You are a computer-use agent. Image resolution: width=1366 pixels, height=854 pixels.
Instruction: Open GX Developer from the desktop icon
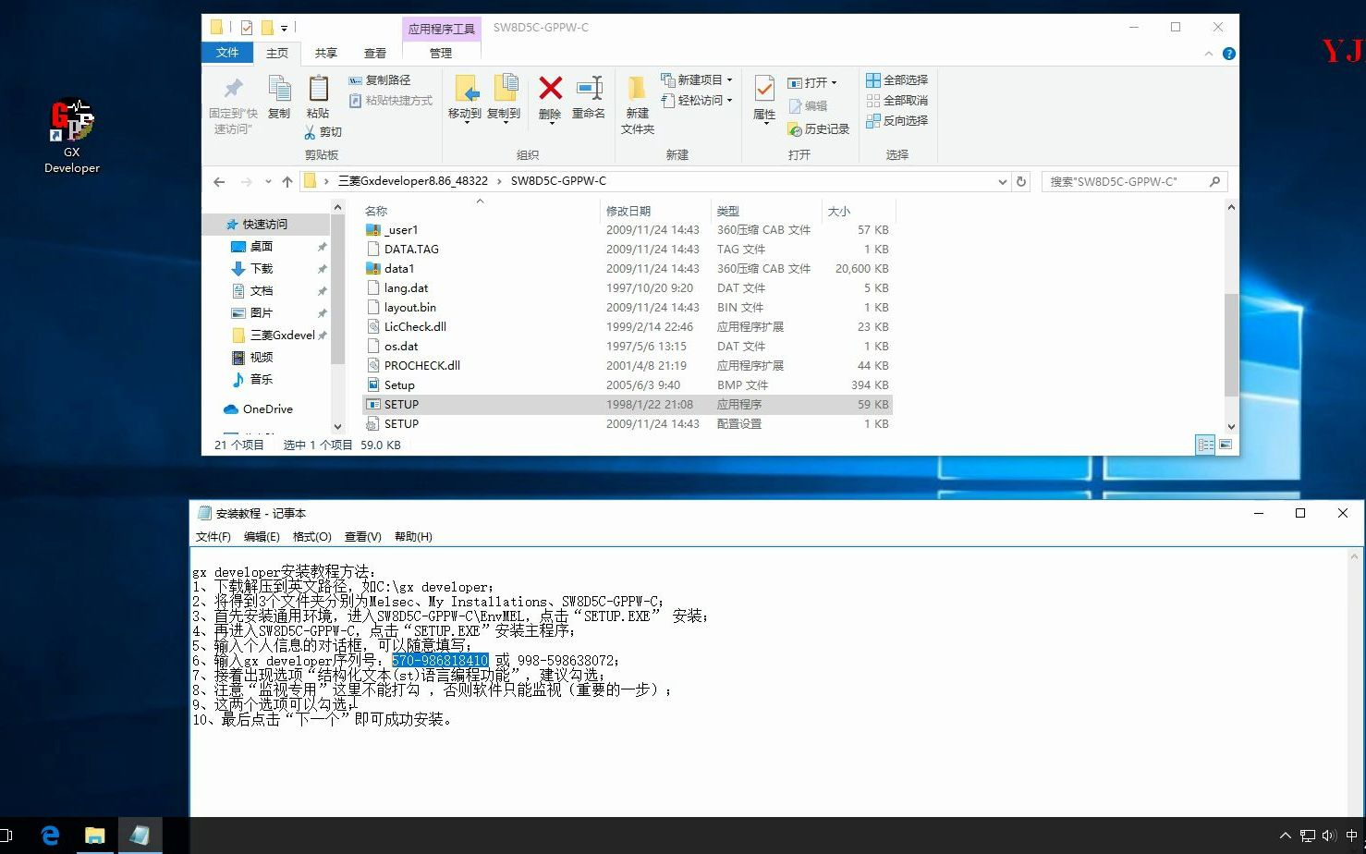point(71,120)
